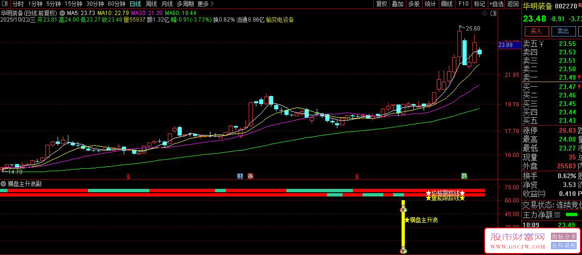Click the MA5: 23.73 label
Viewport: 582px width, 255px height.
click(x=80, y=13)
